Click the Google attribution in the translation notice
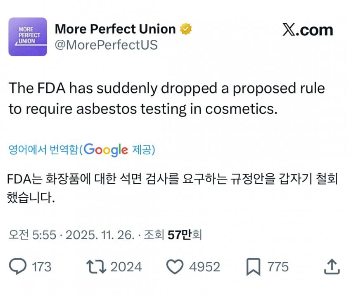 (105, 150)
